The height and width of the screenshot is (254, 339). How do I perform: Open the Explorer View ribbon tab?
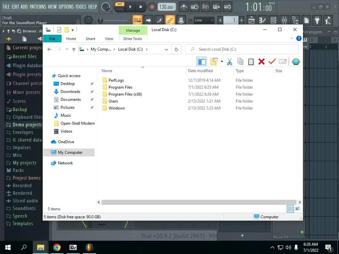pyautogui.click(x=109, y=39)
